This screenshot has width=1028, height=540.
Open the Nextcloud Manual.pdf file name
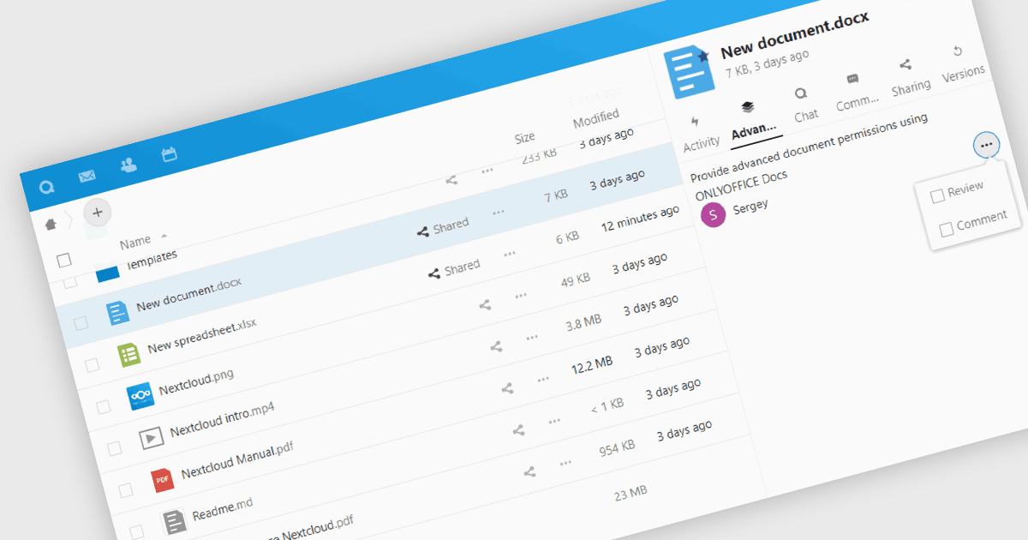[236, 459]
